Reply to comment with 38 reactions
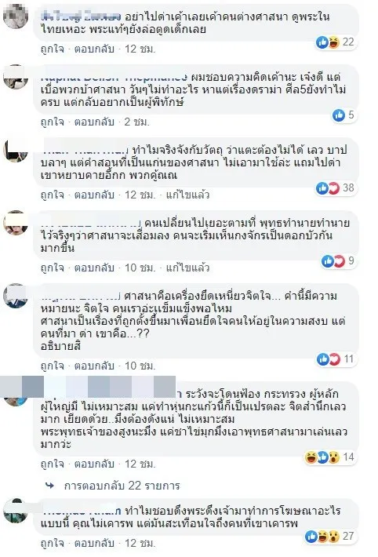 coord(94,195)
